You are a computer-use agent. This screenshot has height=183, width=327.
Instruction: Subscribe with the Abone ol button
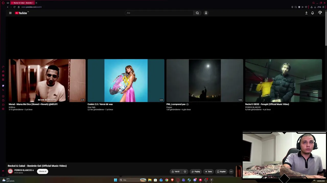[43, 171]
